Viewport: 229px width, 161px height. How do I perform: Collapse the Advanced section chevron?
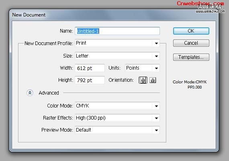tap(30, 93)
